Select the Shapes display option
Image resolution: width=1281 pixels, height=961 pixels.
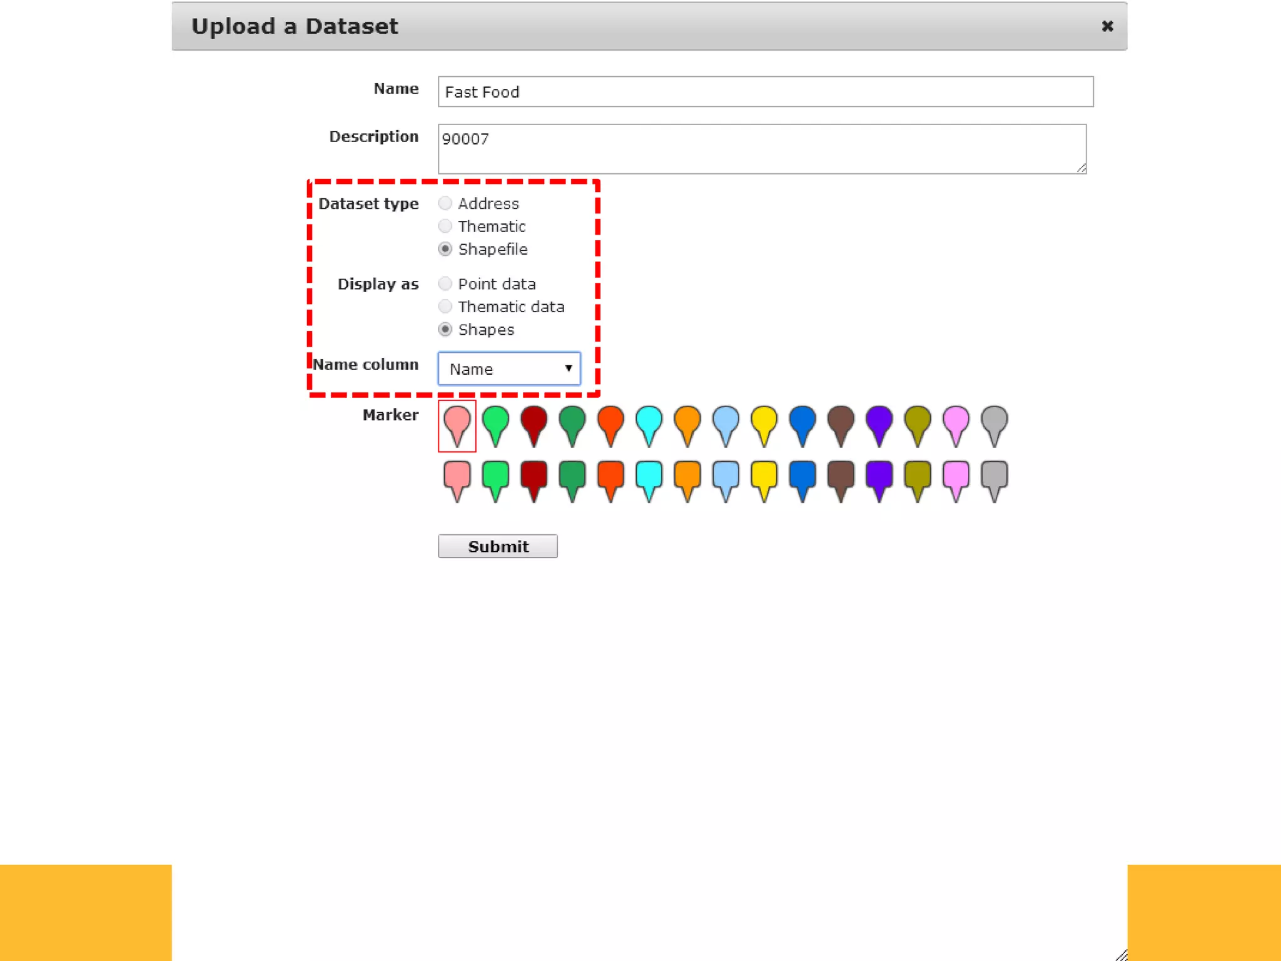point(445,329)
